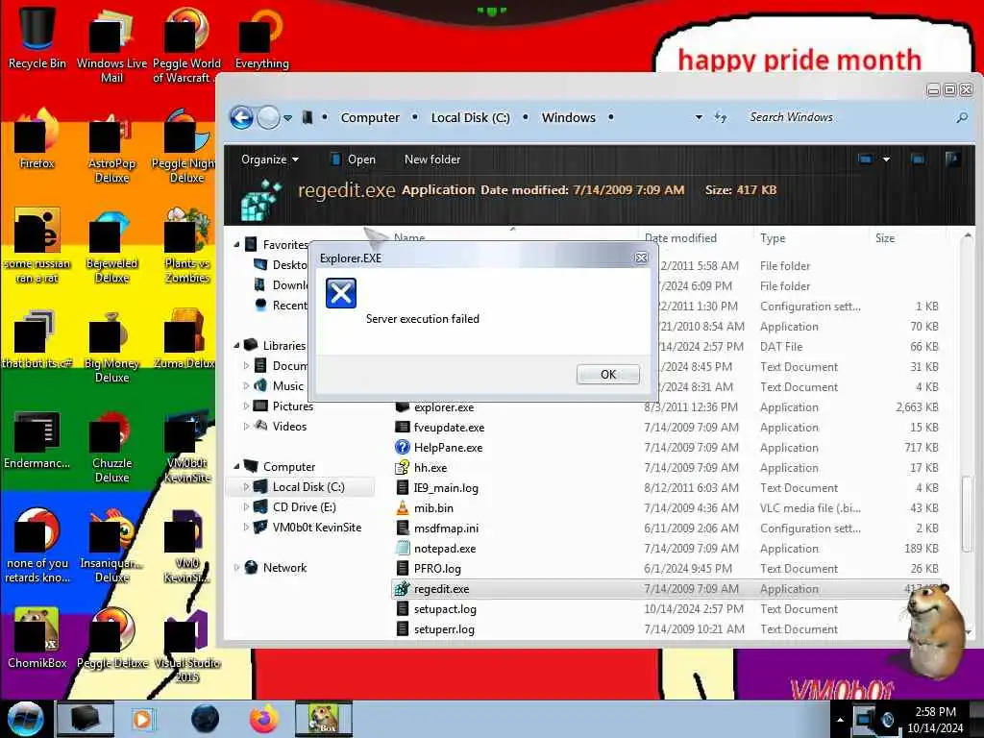The image size is (984, 738).
Task: Click the Firefox icon on the taskbar
Action: click(x=263, y=719)
